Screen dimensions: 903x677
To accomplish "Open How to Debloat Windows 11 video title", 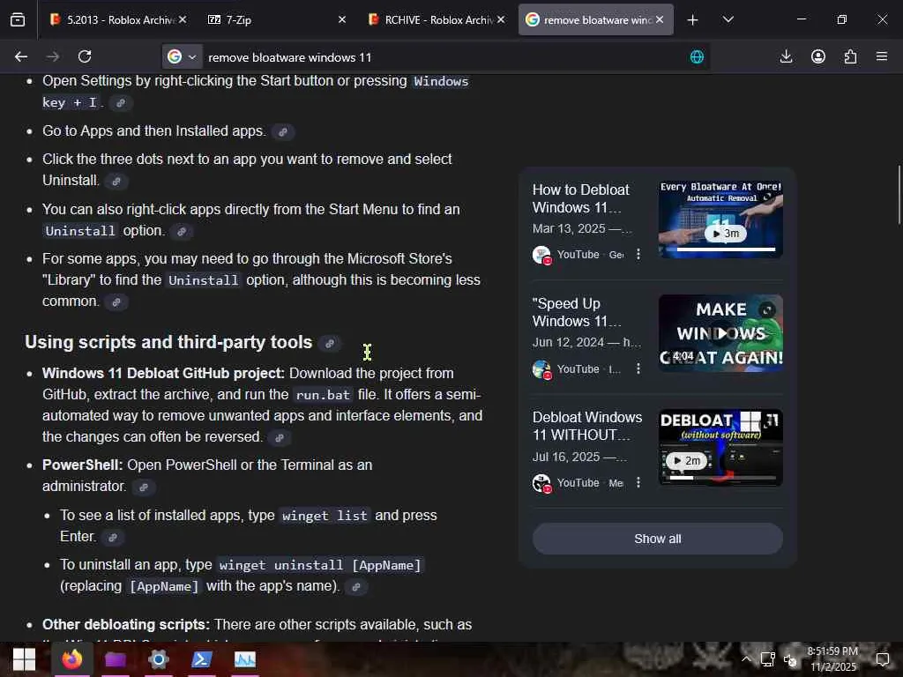I will point(580,198).
